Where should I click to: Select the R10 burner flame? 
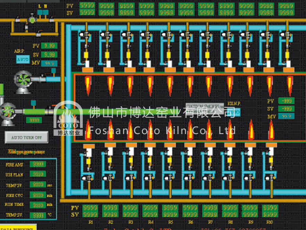(271, 130)
